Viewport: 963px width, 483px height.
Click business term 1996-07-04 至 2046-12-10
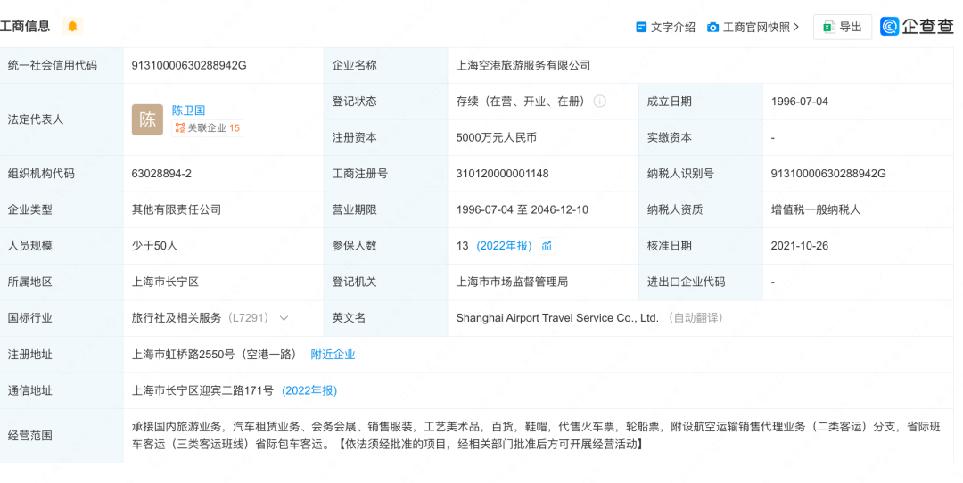[x=522, y=210]
